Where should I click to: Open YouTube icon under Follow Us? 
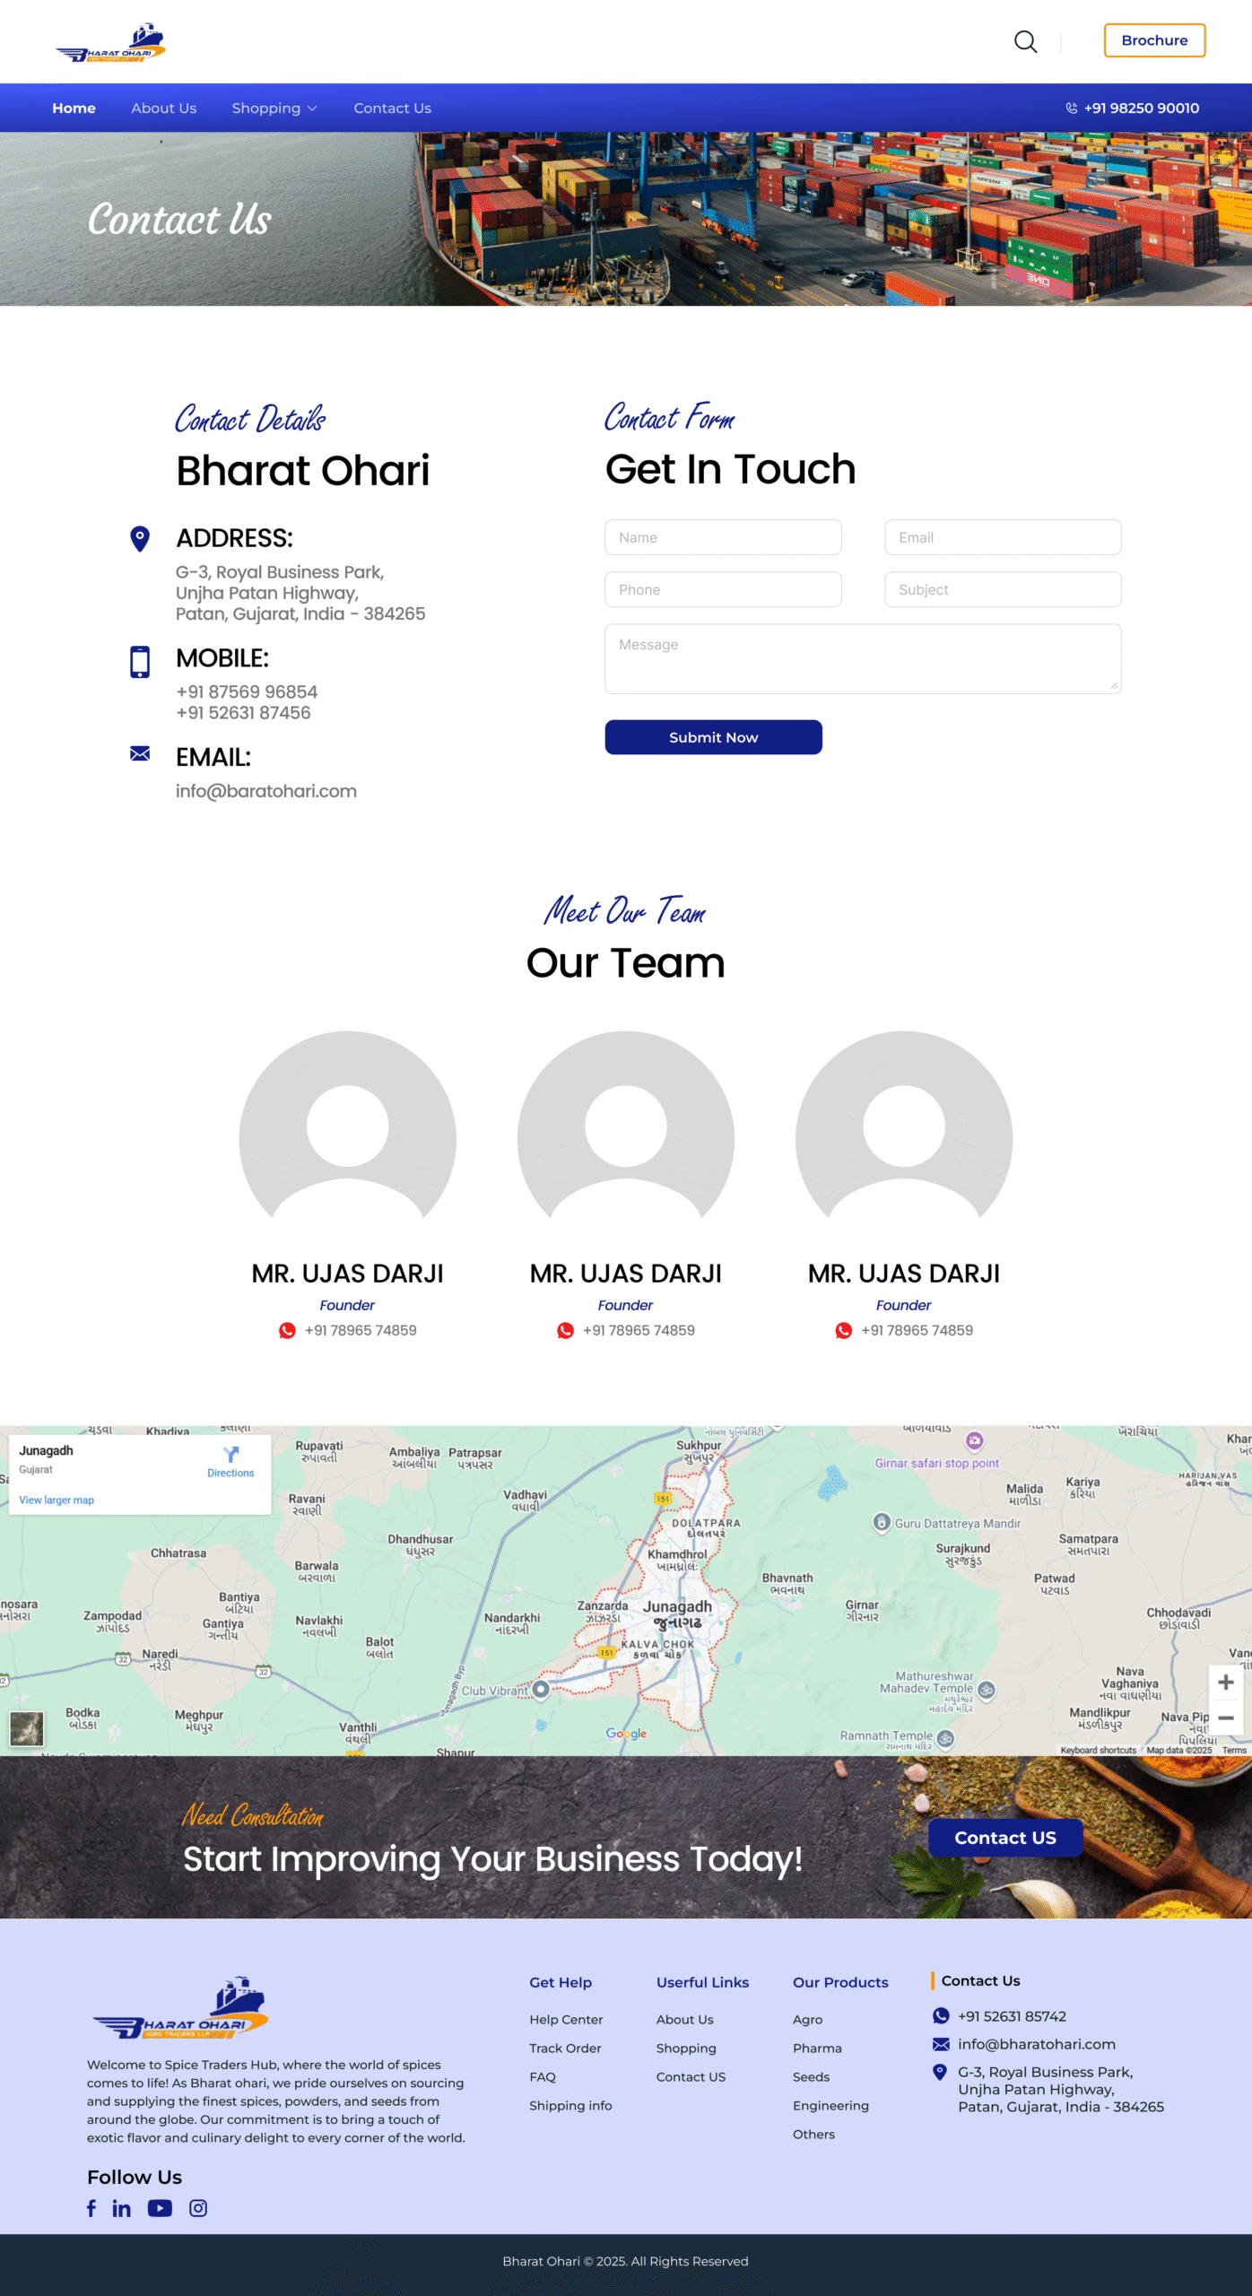[x=160, y=2208]
